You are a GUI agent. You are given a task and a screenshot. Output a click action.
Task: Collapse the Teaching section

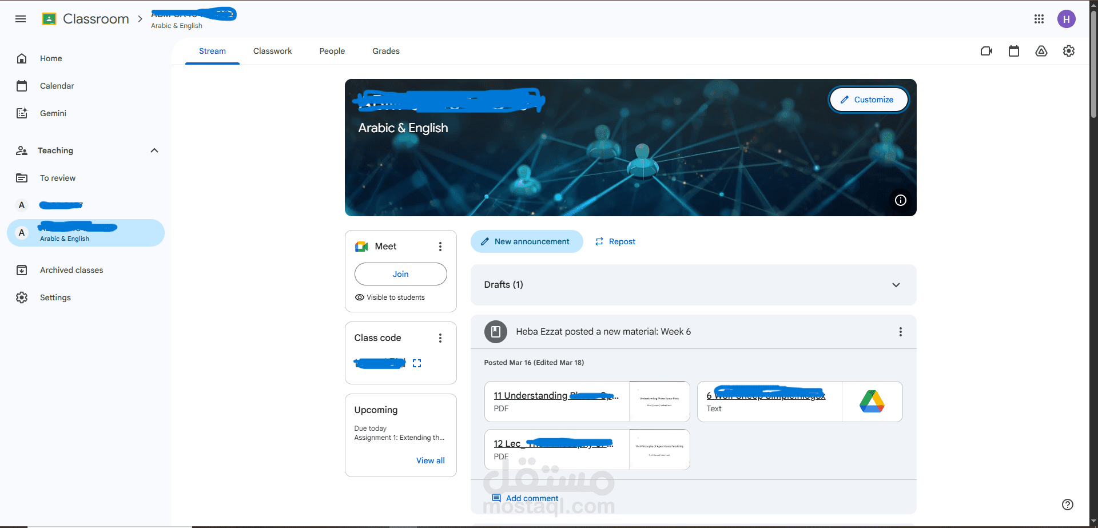[154, 150]
